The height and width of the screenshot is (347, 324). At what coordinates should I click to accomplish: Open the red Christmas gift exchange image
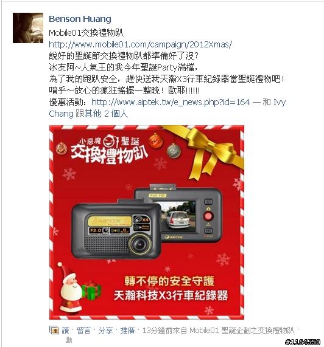[147, 222]
